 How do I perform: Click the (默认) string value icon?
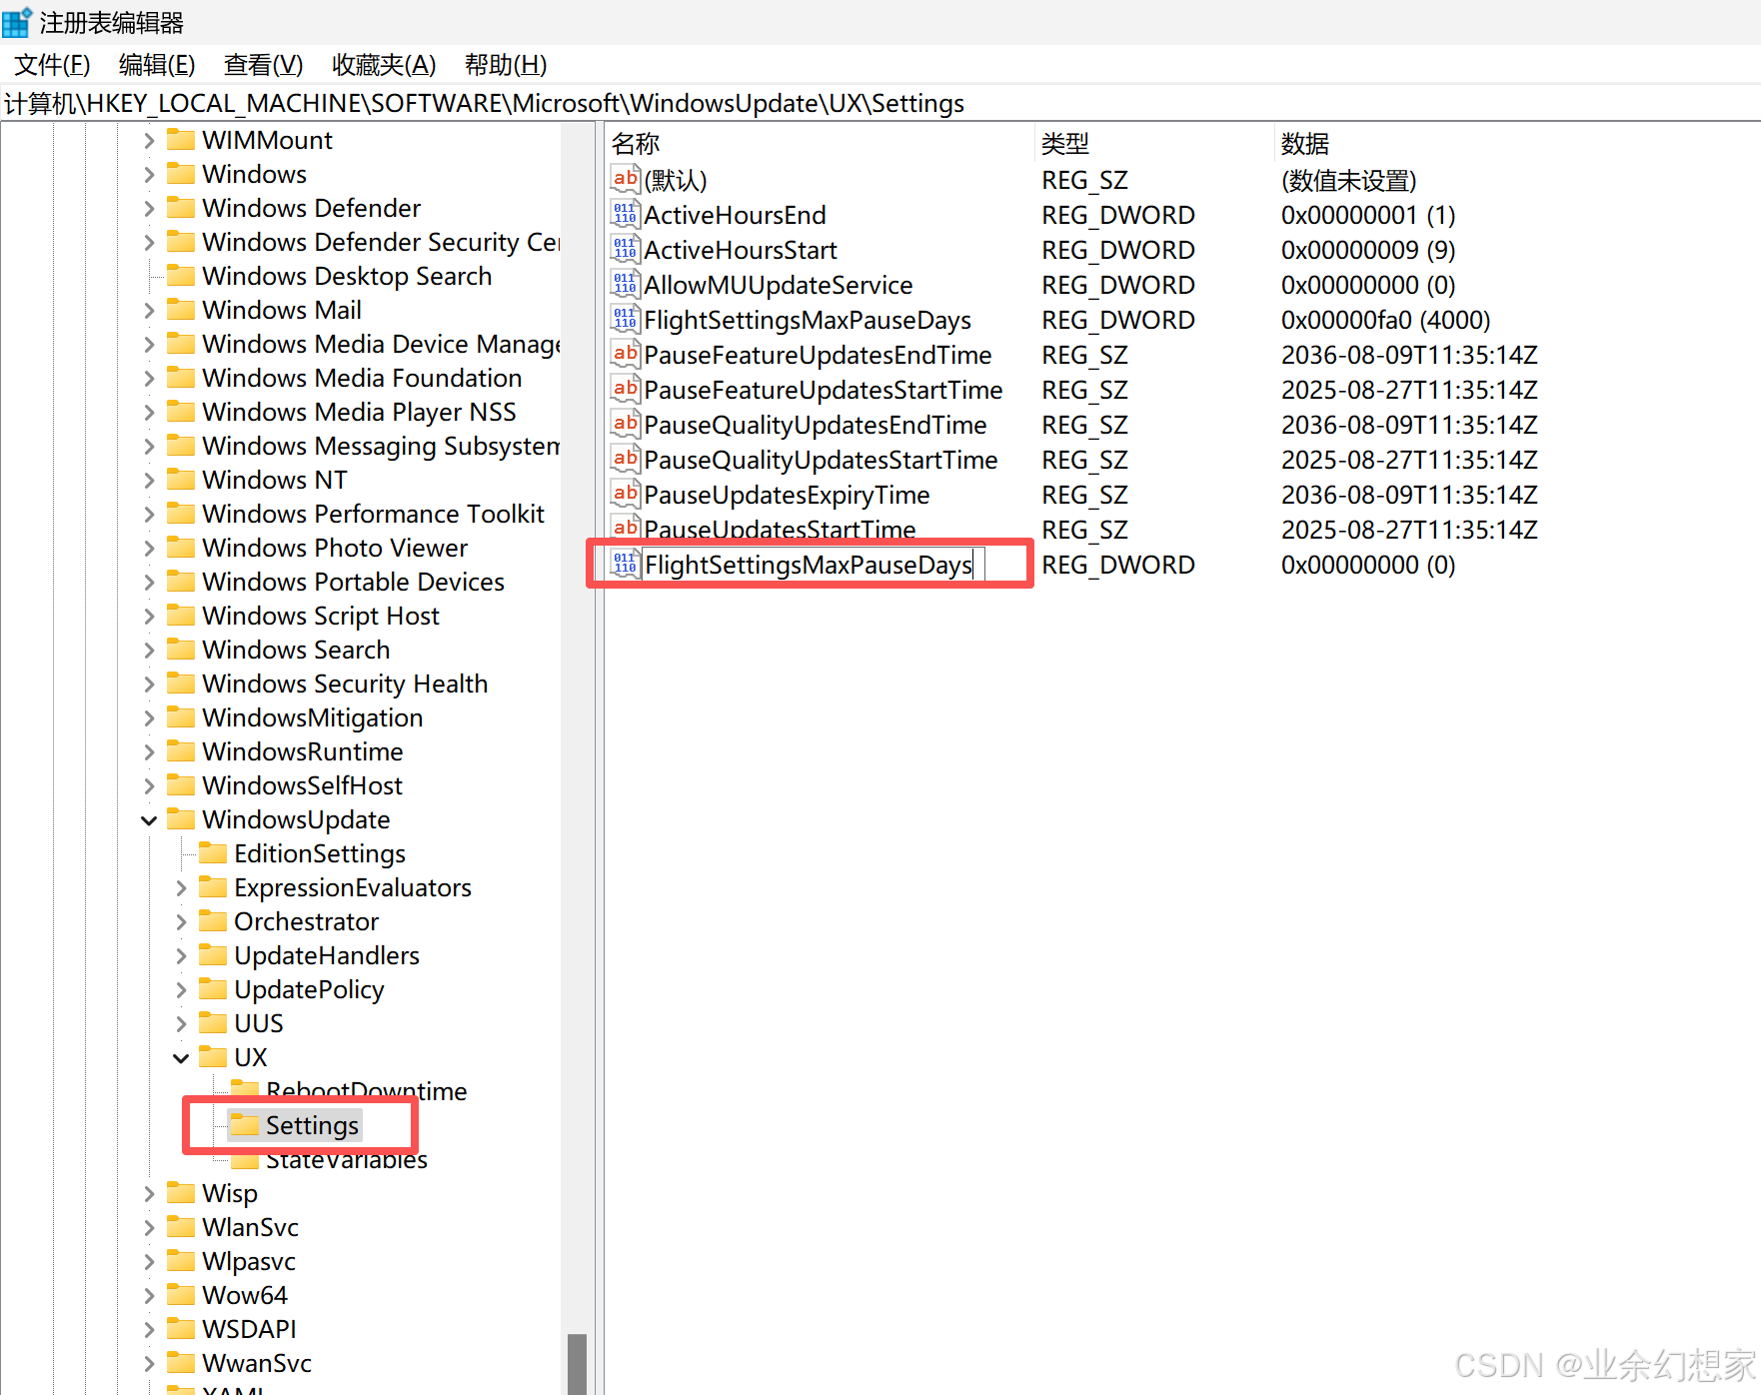[625, 179]
